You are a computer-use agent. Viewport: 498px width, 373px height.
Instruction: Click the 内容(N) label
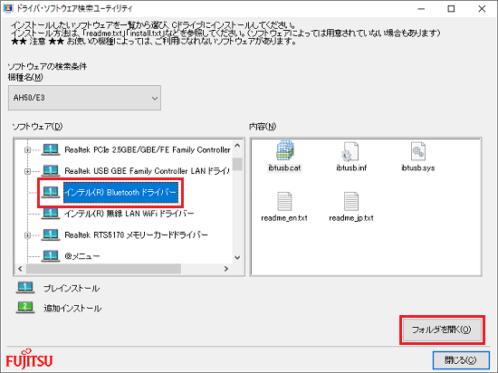[263, 127]
